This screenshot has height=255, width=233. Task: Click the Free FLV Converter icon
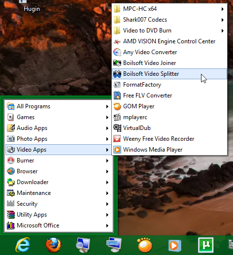click(117, 96)
